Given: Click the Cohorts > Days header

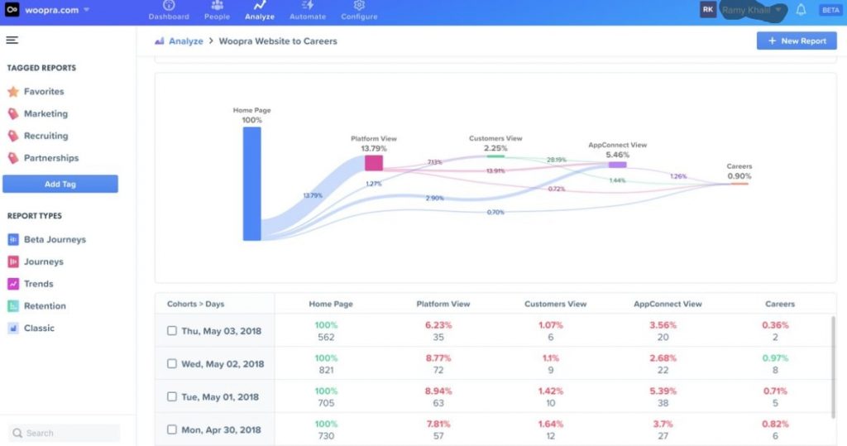Looking at the screenshot, I should pos(195,304).
